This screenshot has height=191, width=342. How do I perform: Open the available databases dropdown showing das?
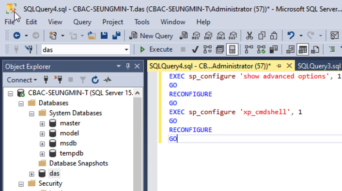(85, 50)
